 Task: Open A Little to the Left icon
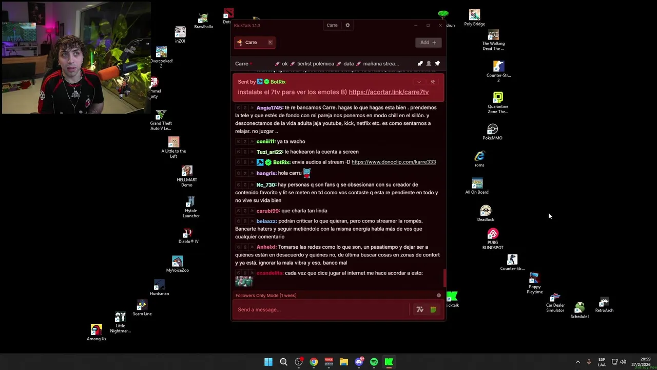point(173,147)
